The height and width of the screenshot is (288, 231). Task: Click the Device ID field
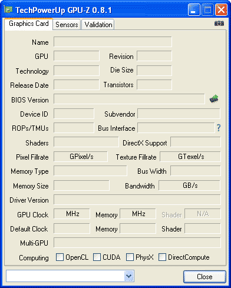[74, 114]
